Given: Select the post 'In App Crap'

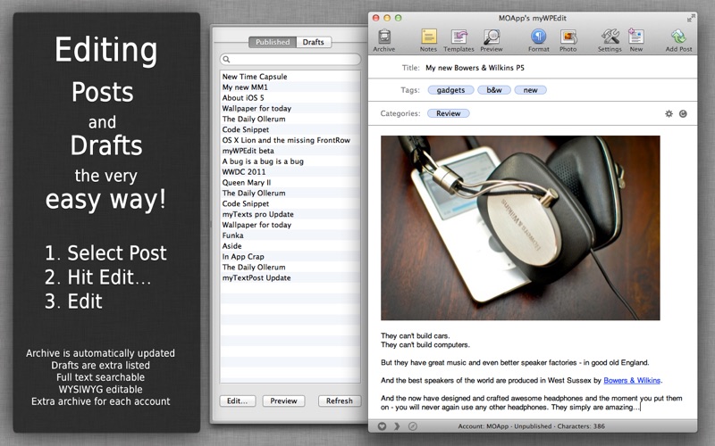Looking at the screenshot, I should pyautogui.click(x=290, y=256).
